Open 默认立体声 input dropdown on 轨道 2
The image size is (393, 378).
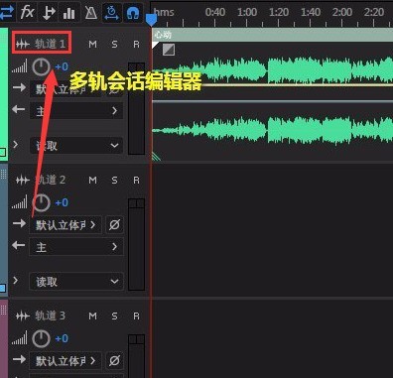pos(65,225)
